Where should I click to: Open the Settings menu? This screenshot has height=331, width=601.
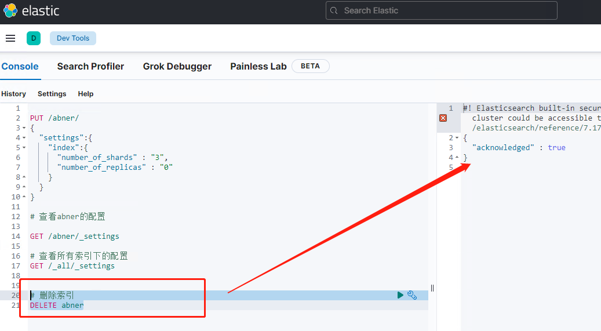52,93
